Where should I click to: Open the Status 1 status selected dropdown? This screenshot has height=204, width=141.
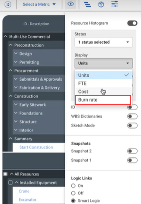point(104,42)
